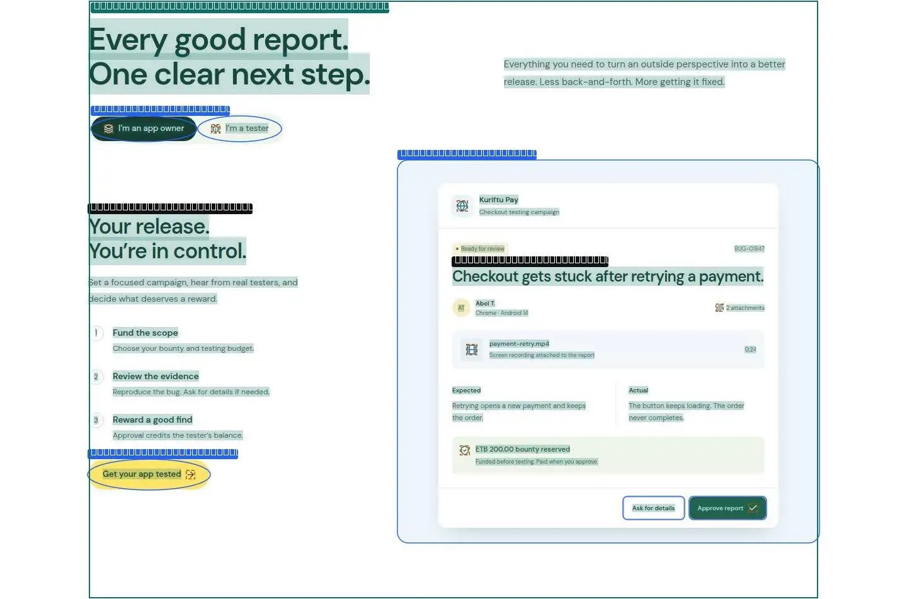Image resolution: width=907 pixels, height=599 pixels.
Task: Click the "Reward a good find" step heading
Action: [x=152, y=419]
